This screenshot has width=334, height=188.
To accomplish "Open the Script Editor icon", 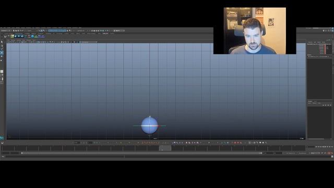I will coord(332,157).
